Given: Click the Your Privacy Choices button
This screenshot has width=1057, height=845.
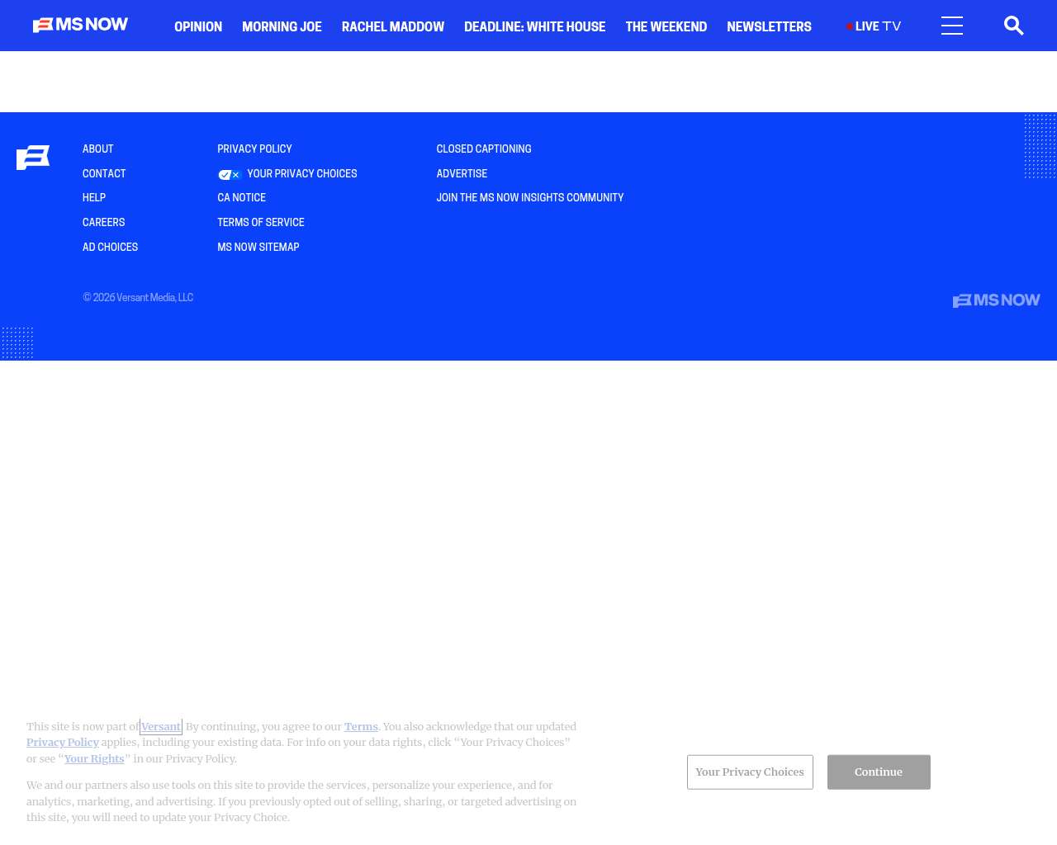Looking at the screenshot, I should coord(750,772).
